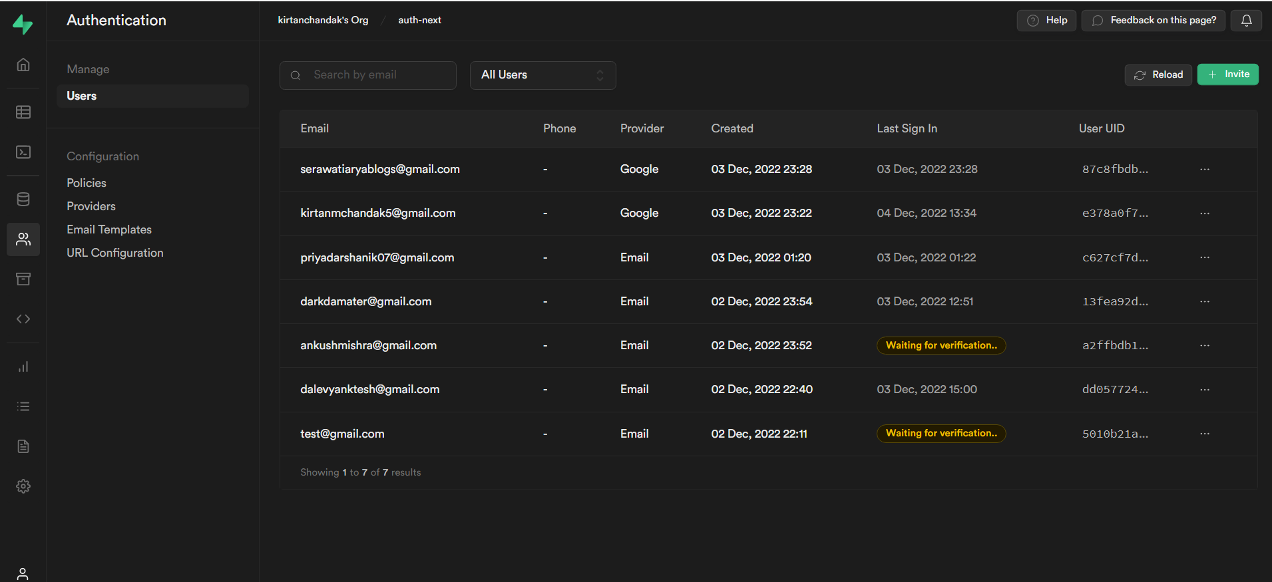Viewport: 1272px width, 582px height.
Task: Click user UID e378a0f7...
Action: pos(1115,214)
